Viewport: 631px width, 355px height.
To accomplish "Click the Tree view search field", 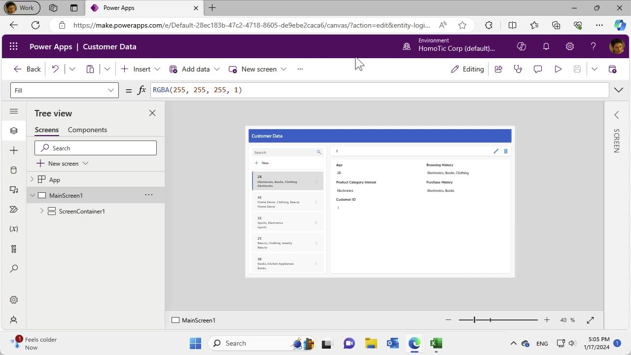I will [96, 148].
